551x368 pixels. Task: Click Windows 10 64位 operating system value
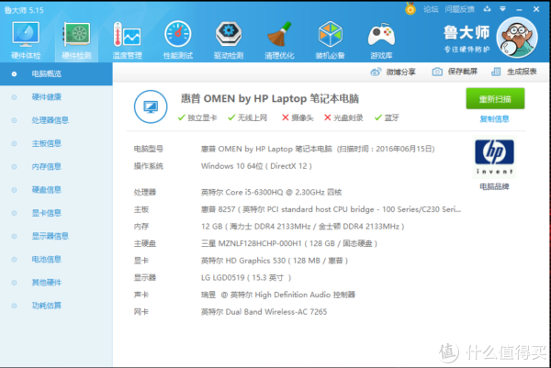(x=256, y=166)
